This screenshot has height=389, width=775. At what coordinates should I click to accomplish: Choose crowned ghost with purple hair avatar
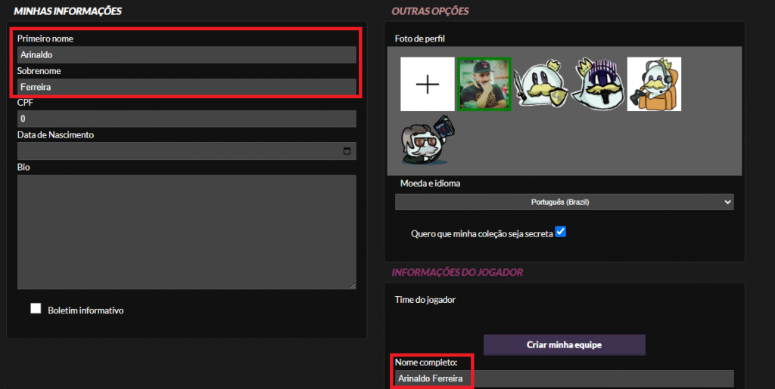pyautogui.click(x=598, y=84)
